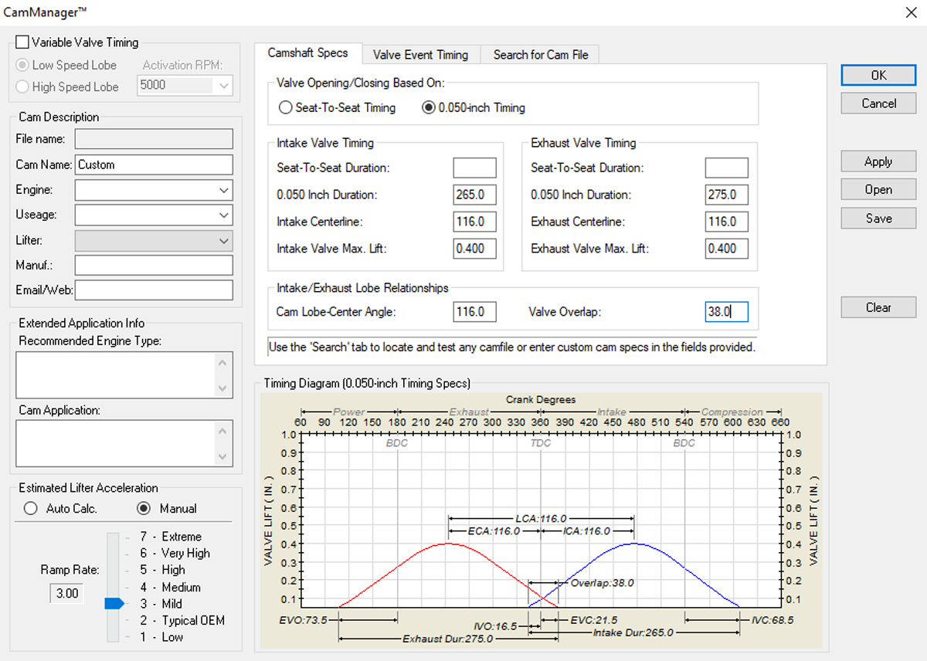Click the Ramp Rate value field
927x661 pixels.
(x=67, y=594)
